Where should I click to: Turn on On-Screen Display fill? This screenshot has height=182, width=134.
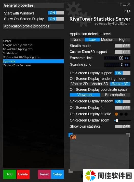[x=122, y=108]
